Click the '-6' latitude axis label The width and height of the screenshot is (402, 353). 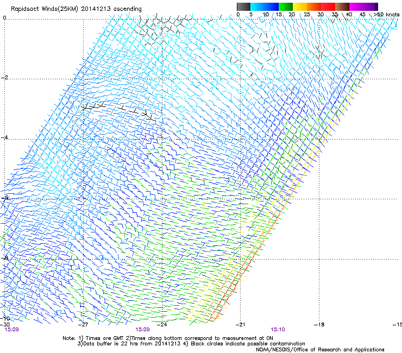[4, 197]
